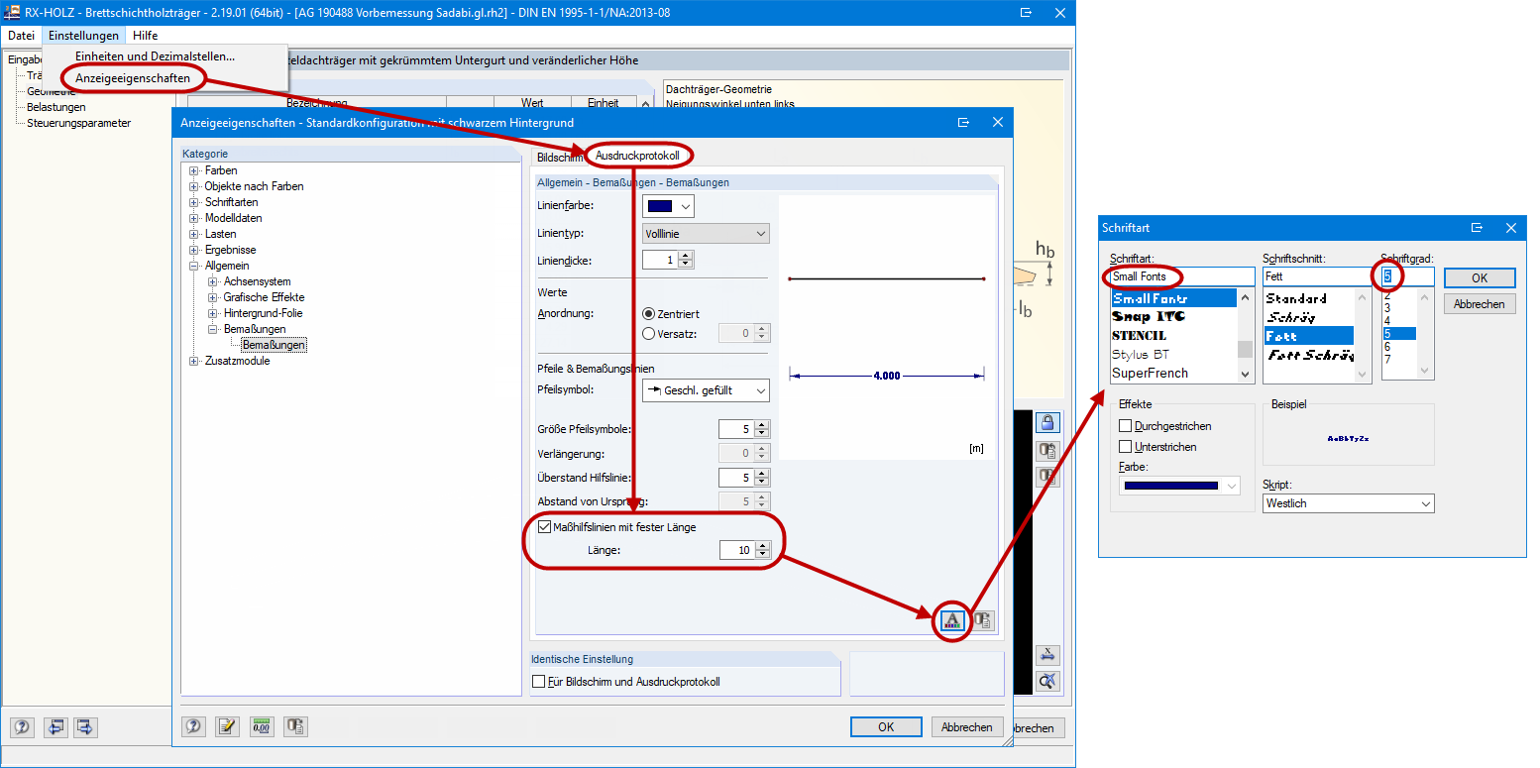The width and height of the screenshot is (1540, 768).
Task: Click the database export icon beside 0.00
Action: pos(295,726)
